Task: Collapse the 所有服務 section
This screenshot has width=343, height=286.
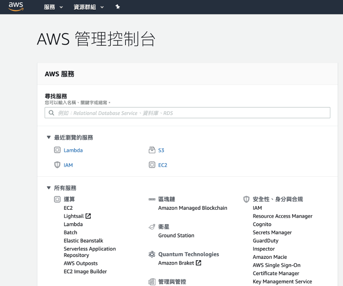Action: click(49, 188)
